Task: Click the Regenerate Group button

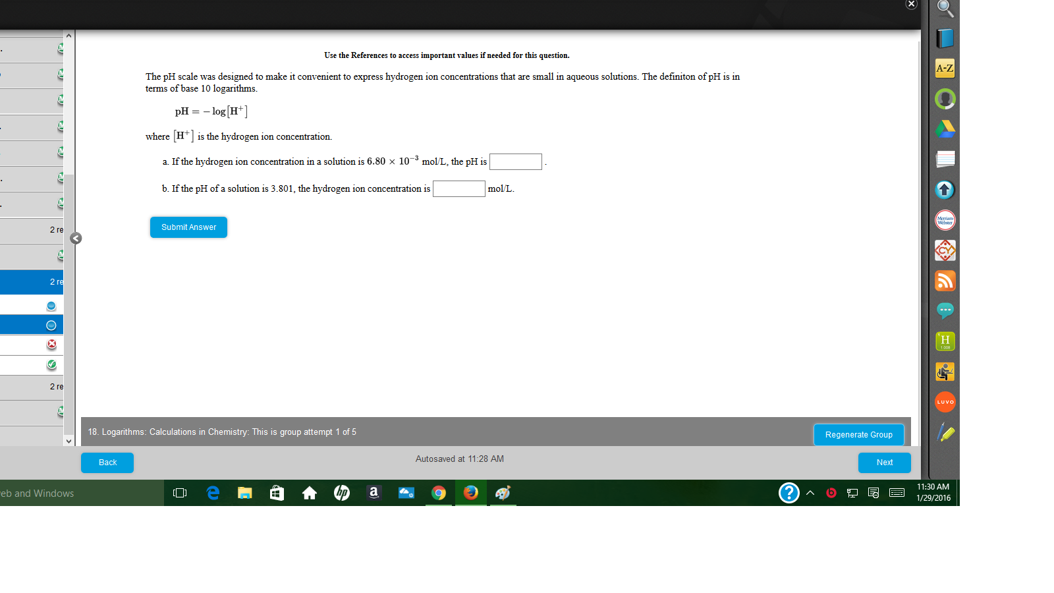Action: tap(859, 434)
